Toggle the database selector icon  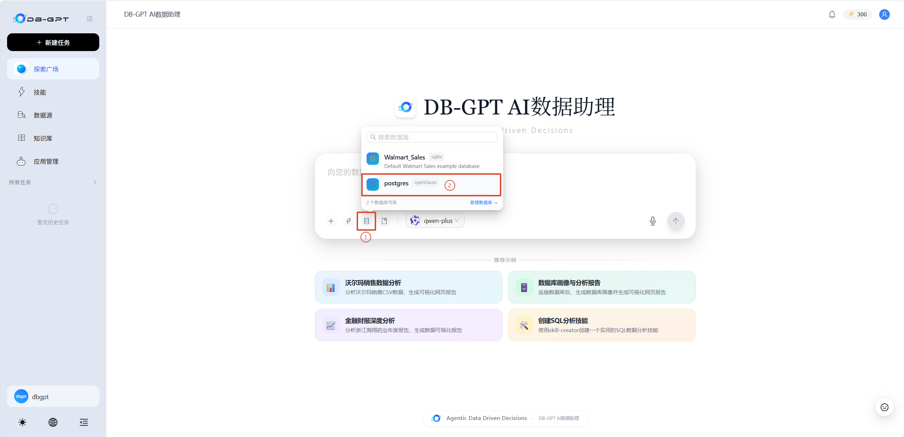coord(366,221)
